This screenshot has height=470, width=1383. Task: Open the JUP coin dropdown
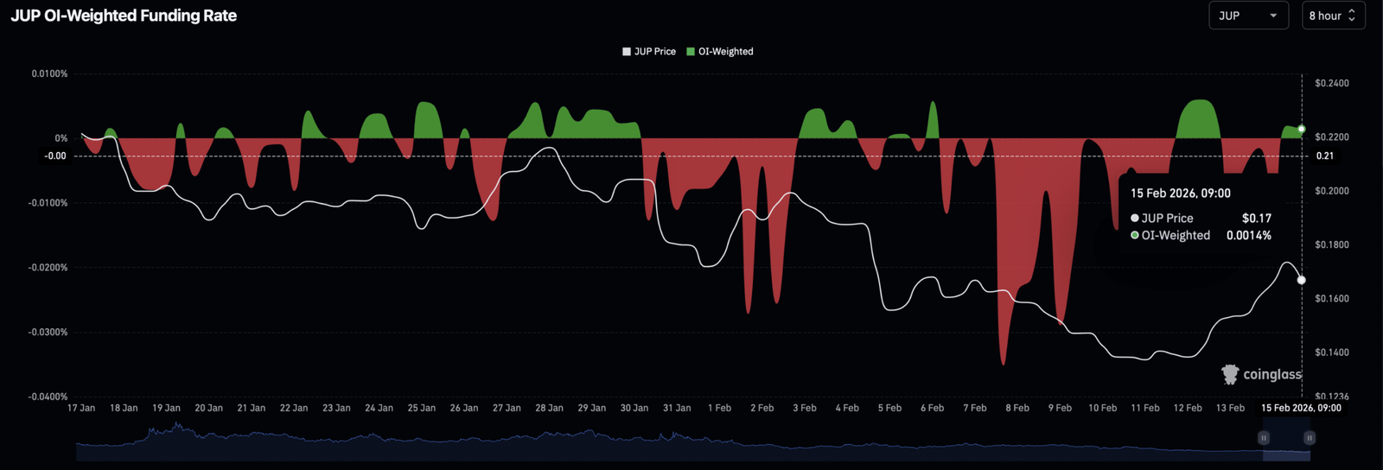1247,16
